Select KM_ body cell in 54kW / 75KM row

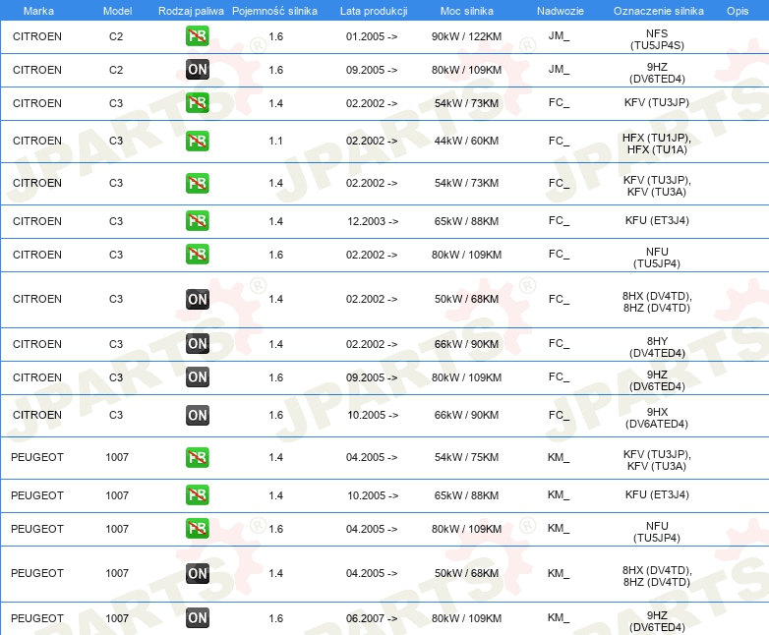pos(559,457)
